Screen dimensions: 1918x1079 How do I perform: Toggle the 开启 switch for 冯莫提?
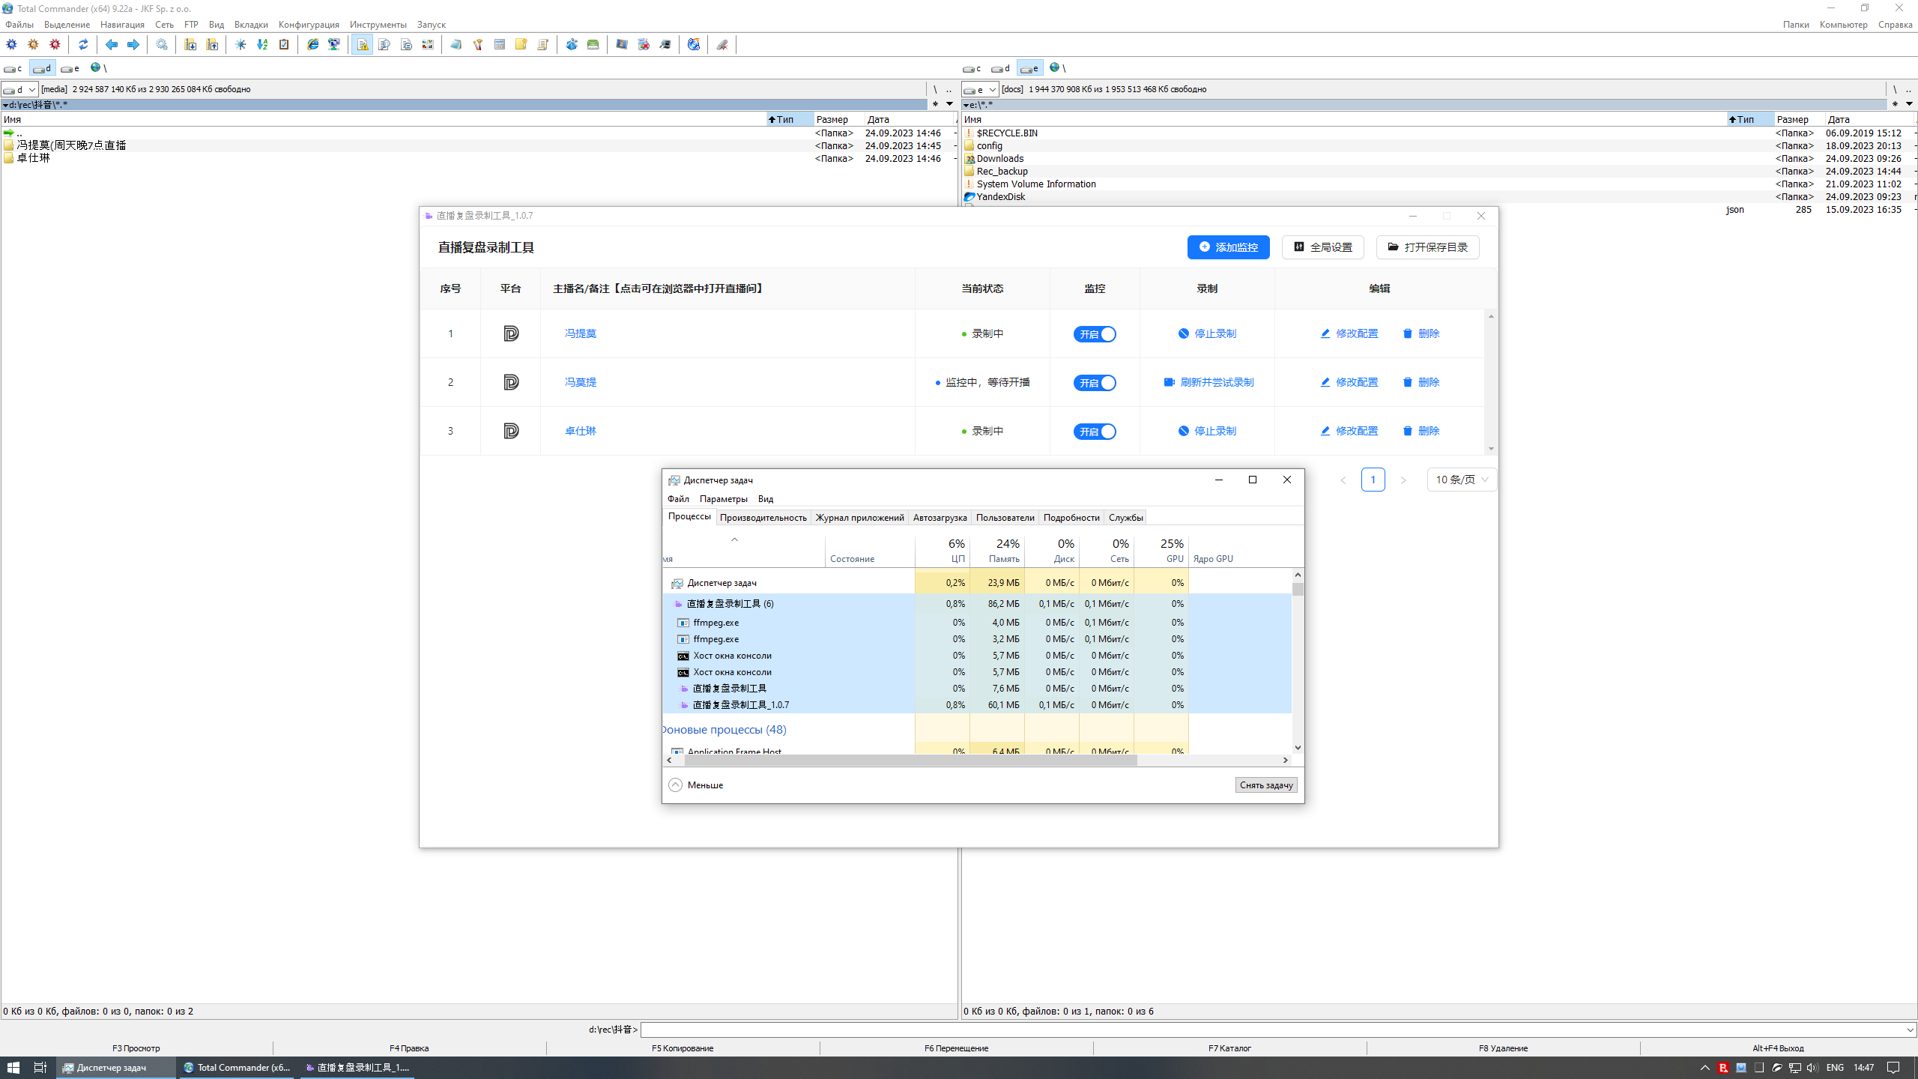[1095, 382]
